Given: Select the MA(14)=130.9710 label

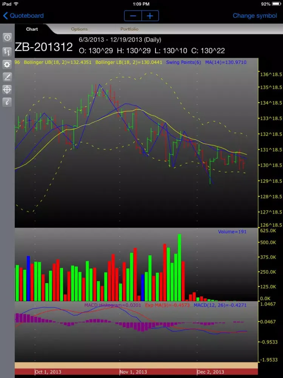Looking at the screenshot, I should tap(226, 62).
